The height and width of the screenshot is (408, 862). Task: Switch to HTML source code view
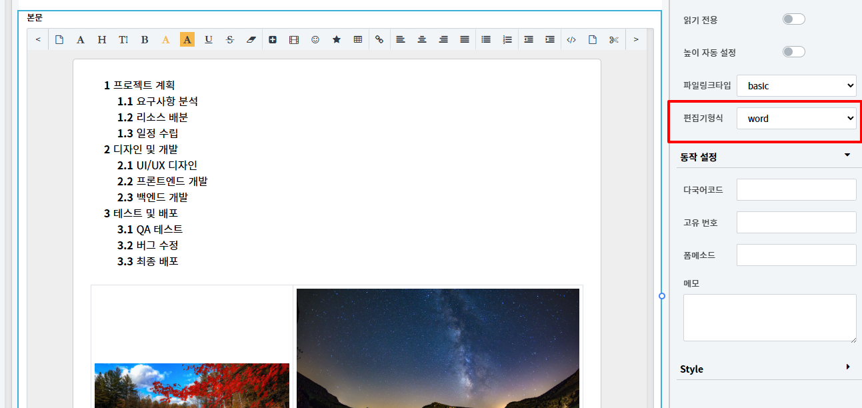571,40
